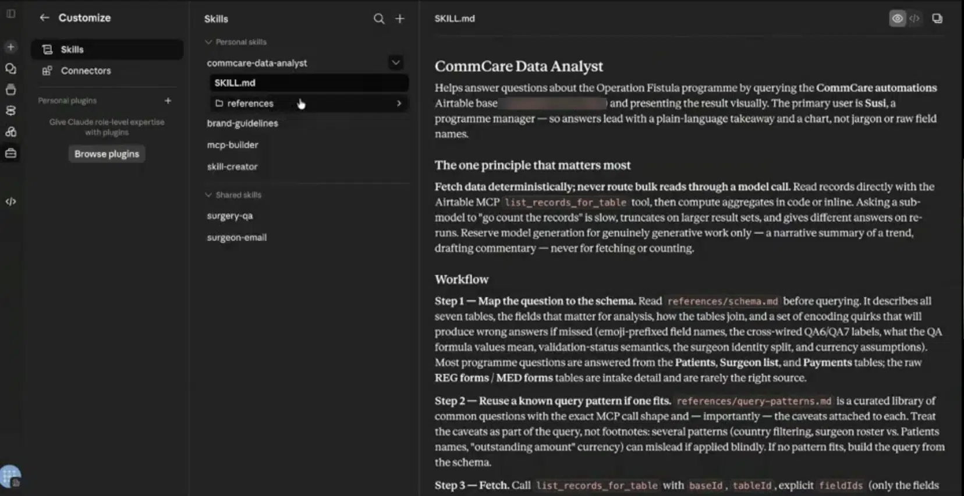Open the user profile avatar

pyautogui.click(x=10, y=476)
